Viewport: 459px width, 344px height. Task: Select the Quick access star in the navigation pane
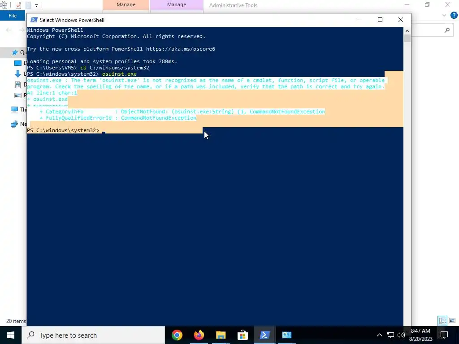pos(15,52)
